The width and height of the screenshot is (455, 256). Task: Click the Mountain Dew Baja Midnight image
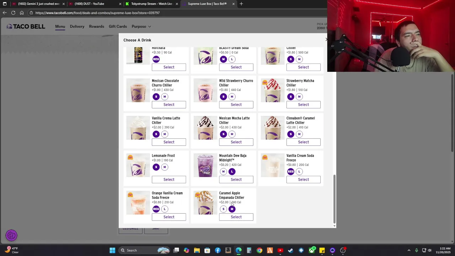[205, 165]
